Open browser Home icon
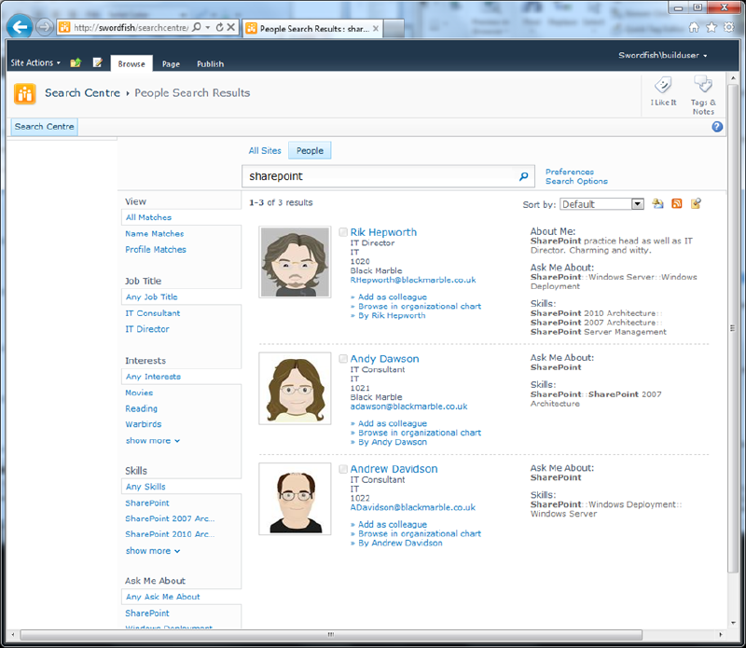 (694, 27)
